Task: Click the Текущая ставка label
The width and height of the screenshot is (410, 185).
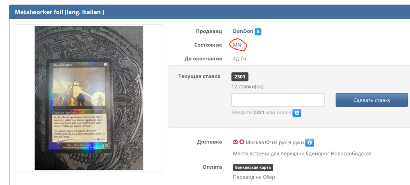Action: [x=199, y=77]
